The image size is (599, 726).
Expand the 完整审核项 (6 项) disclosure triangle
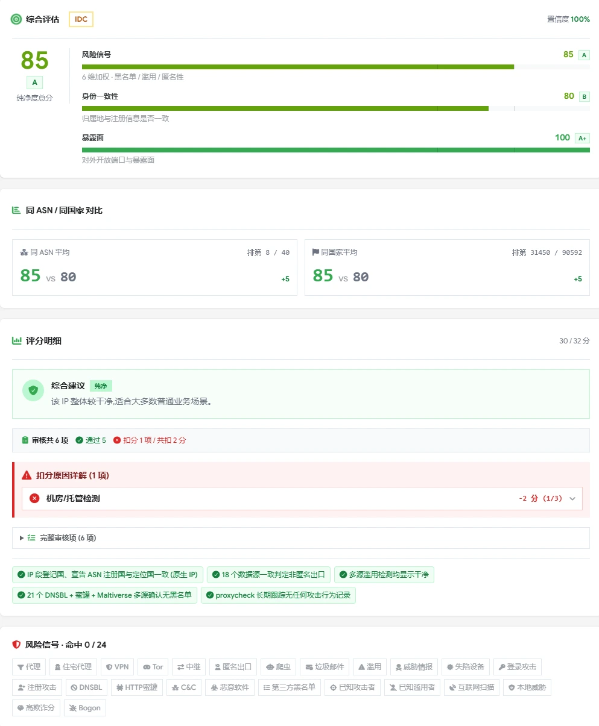(x=22, y=538)
